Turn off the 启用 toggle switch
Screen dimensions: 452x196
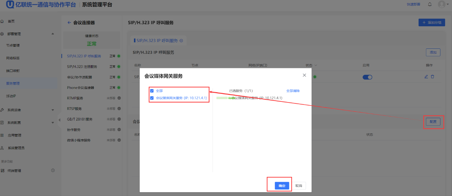tap(367, 77)
